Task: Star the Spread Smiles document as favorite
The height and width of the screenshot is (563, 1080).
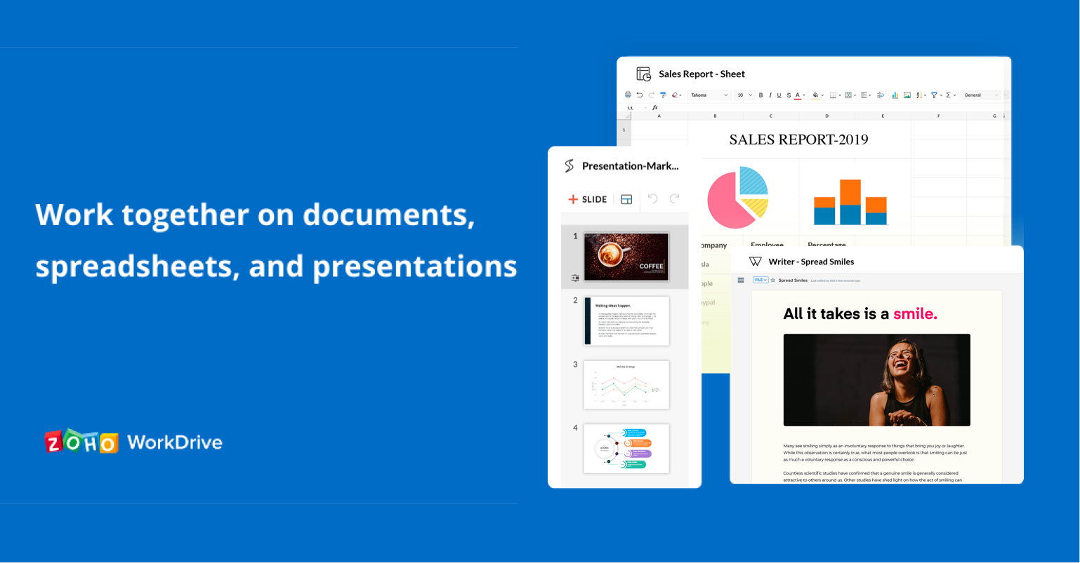Action: click(x=772, y=280)
